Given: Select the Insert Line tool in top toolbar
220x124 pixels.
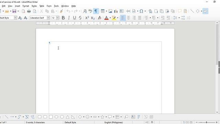Looking at the screenshot, I should 192,11.
